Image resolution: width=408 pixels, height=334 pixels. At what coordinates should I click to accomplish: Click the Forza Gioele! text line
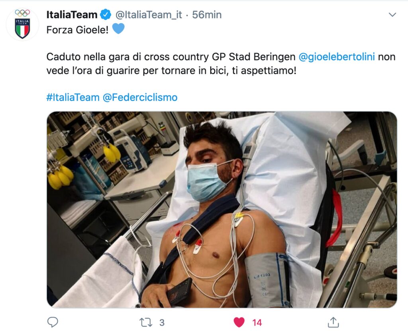[x=77, y=30]
